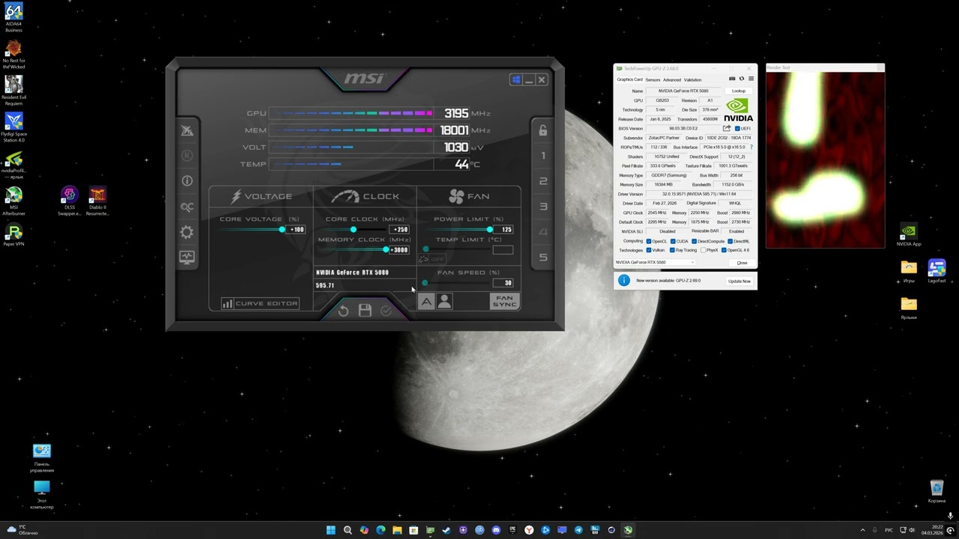
Task: Toggle DirectML checkbox in GPU-Z
Action: point(730,241)
